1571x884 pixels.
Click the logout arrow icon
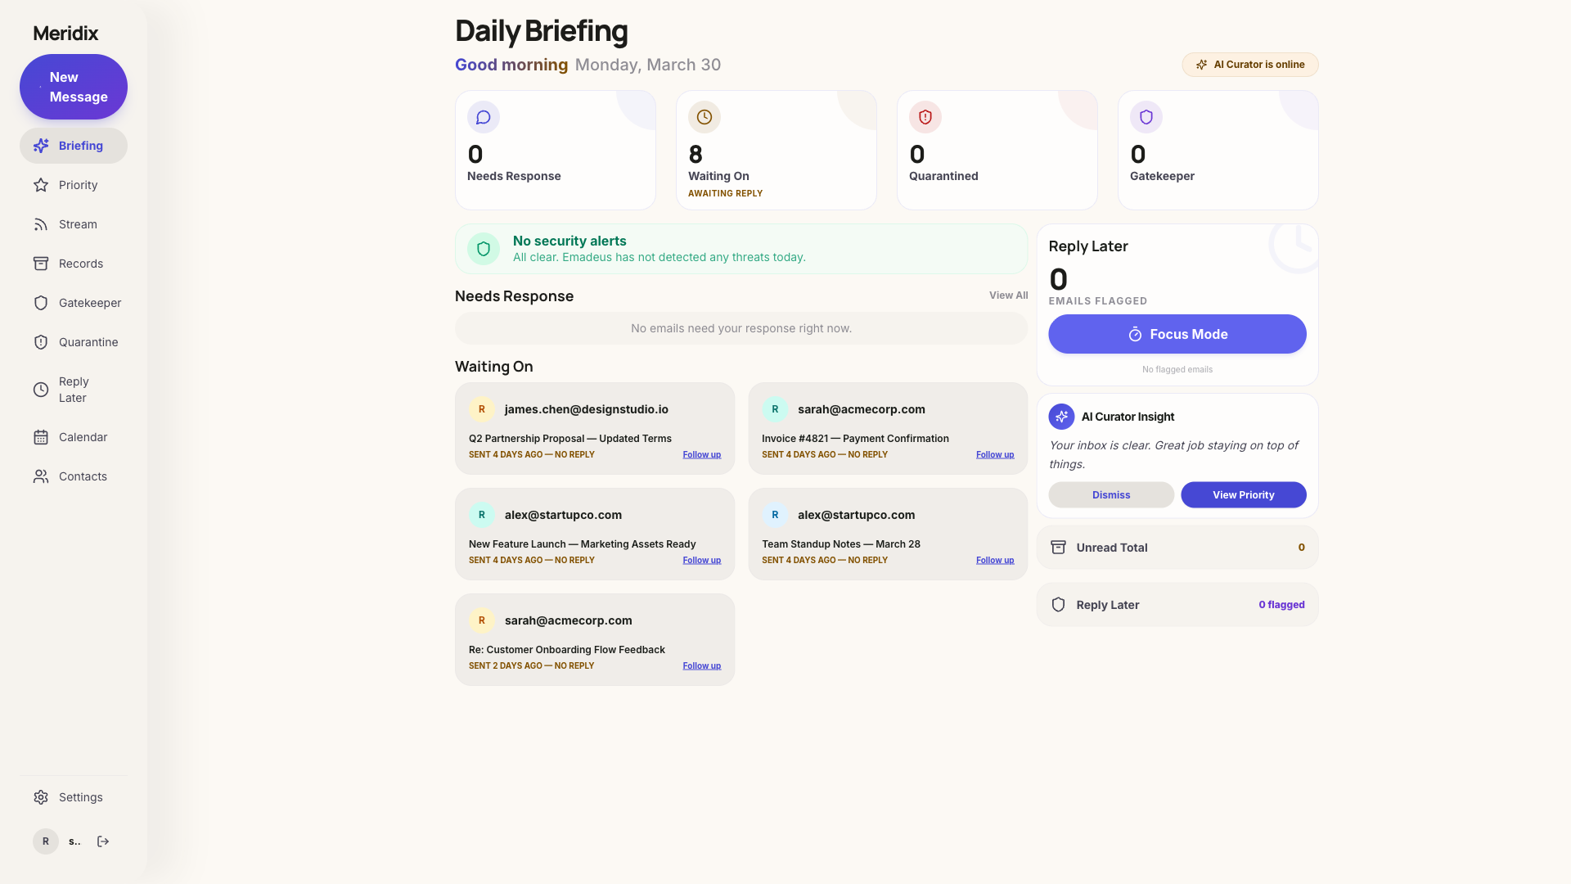click(103, 841)
